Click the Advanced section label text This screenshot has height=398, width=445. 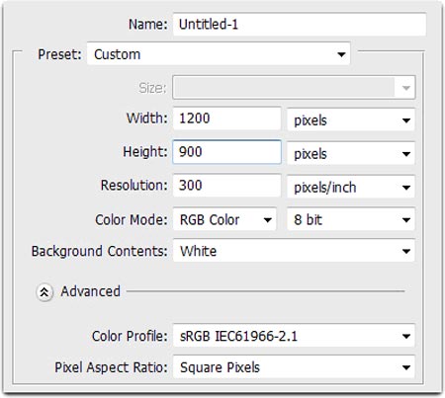(x=90, y=291)
